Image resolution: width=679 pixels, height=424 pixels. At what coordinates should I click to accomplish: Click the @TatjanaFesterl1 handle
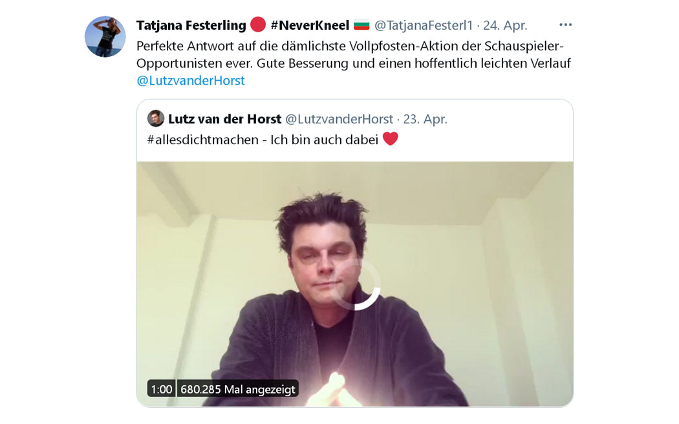click(424, 25)
